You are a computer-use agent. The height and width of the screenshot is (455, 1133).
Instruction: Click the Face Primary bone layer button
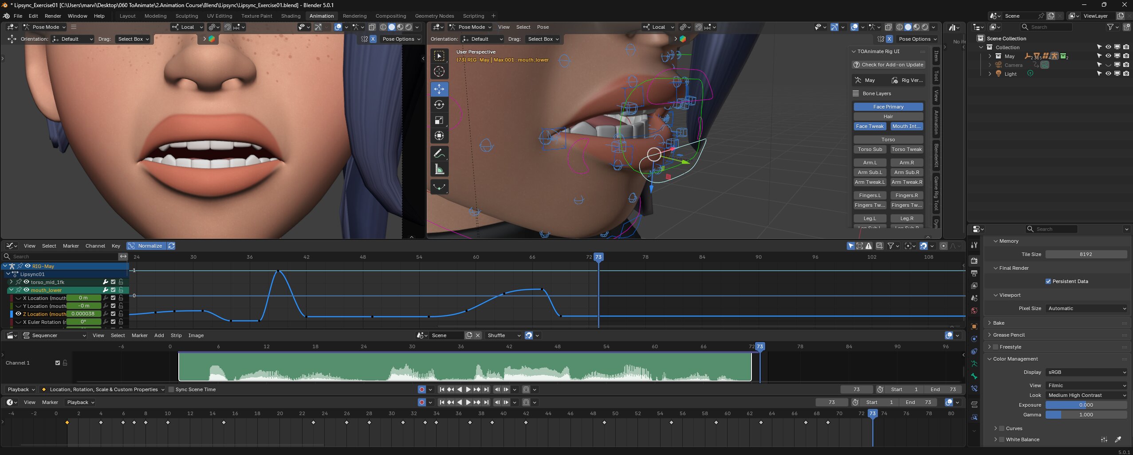point(888,107)
